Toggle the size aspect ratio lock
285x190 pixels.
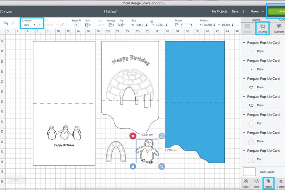pos(151,20)
